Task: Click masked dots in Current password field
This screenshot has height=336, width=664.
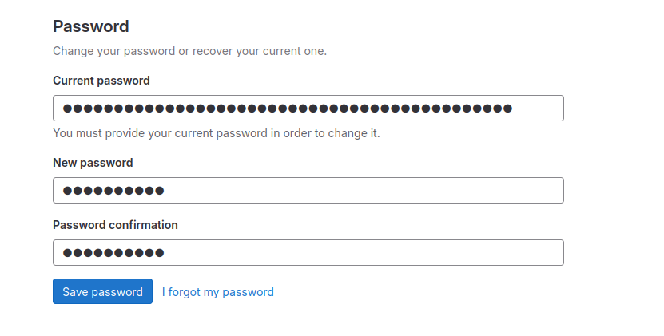Action: (287, 109)
